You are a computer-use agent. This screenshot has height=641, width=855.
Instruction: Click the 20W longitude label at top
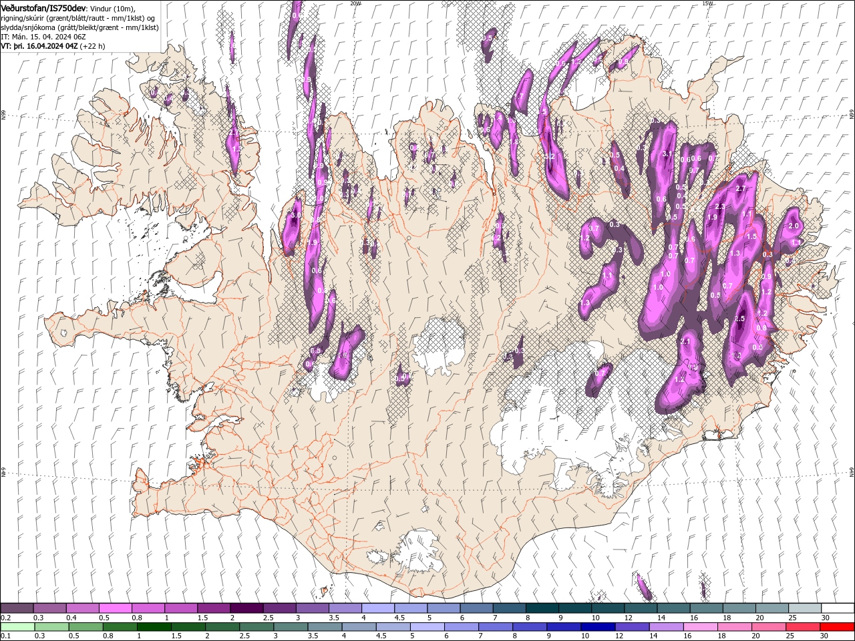pyautogui.click(x=355, y=3)
